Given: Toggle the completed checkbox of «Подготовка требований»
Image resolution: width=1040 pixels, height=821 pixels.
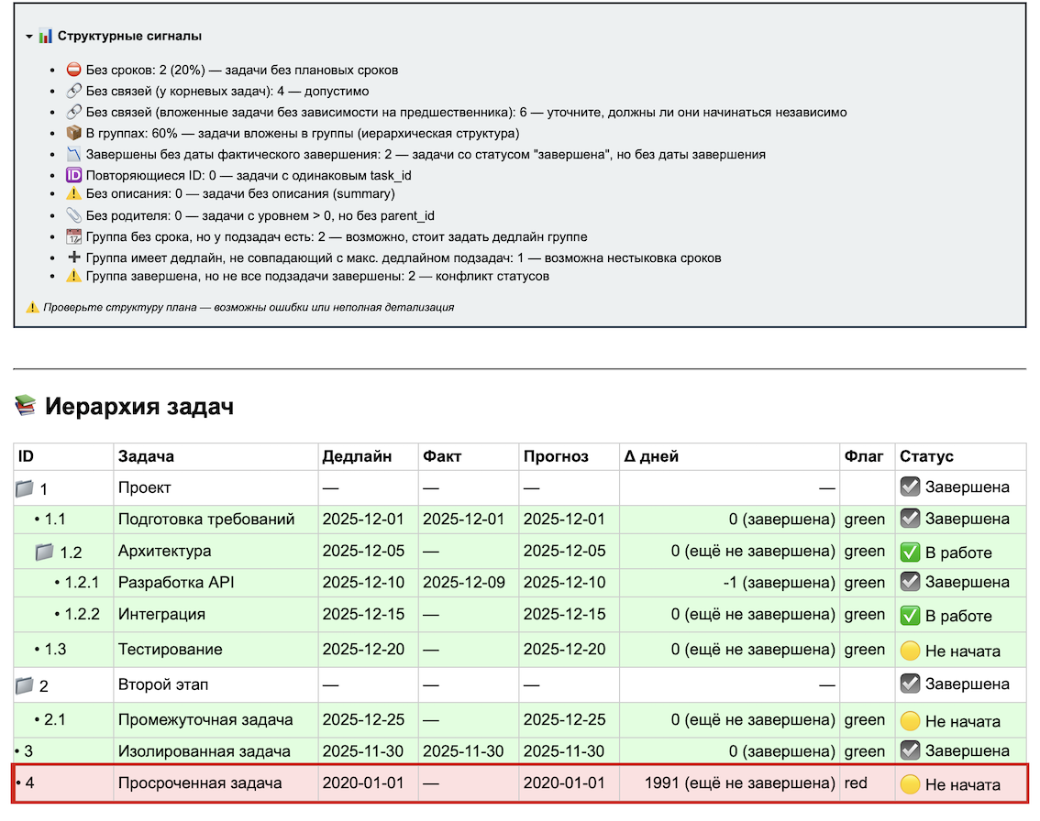Looking at the screenshot, I should pyautogui.click(x=909, y=519).
